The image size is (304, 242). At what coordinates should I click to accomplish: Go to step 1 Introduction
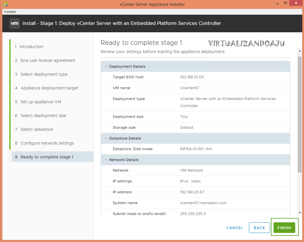coord(31,47)
